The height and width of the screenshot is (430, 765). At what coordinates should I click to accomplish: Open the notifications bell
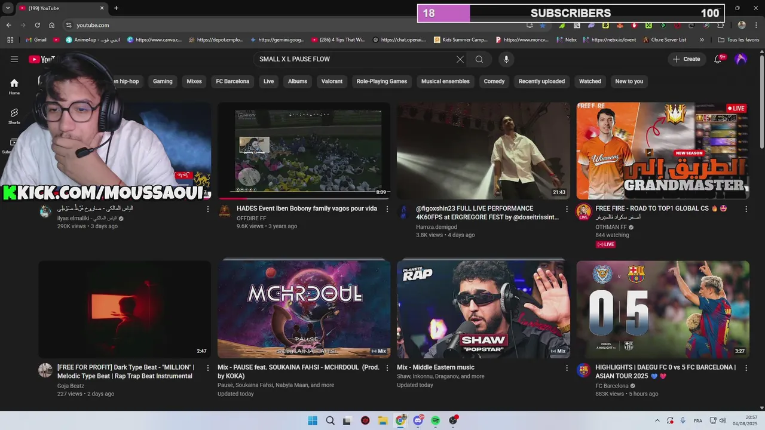click(x=718, y=59)
